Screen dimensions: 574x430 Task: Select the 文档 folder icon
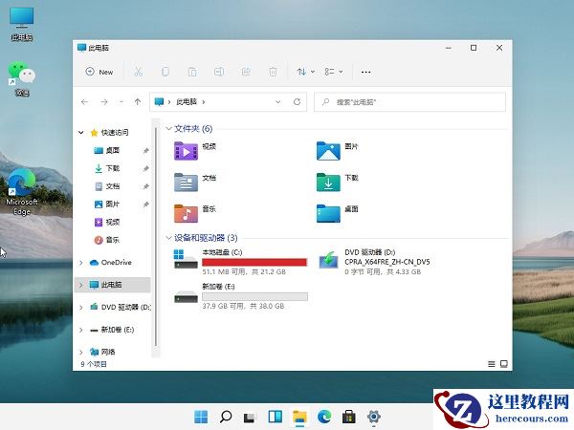point(186,183)
